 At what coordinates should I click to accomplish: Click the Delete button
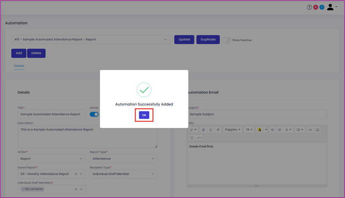(x=36, y=53)
